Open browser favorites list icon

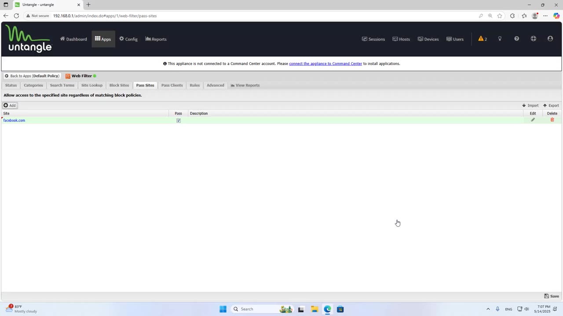click(524, 16)
